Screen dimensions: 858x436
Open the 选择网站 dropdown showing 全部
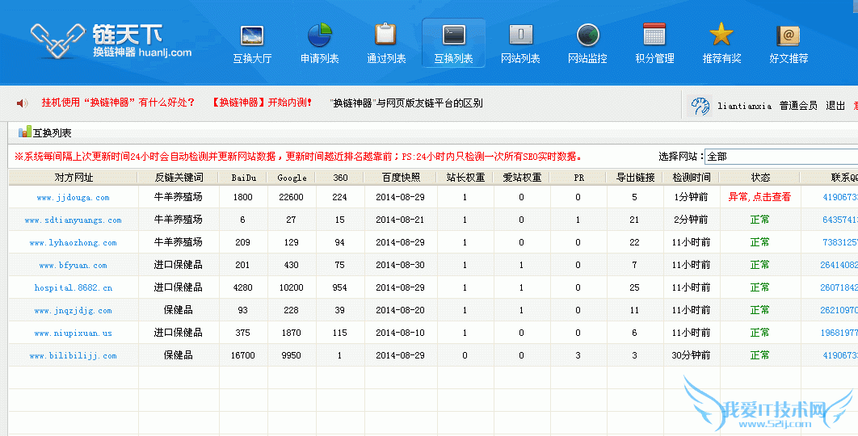click(x=780, y=156)
